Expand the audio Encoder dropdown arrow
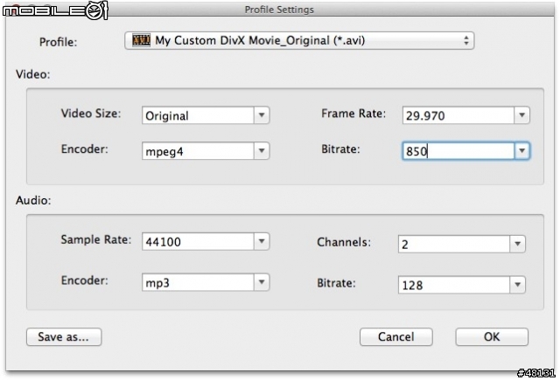The height and width of the screenshot is (380, 560). (262, 282)
